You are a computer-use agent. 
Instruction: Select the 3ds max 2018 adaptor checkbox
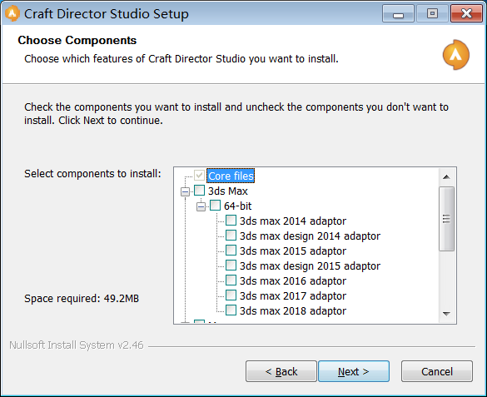click(x=231, y=310)
